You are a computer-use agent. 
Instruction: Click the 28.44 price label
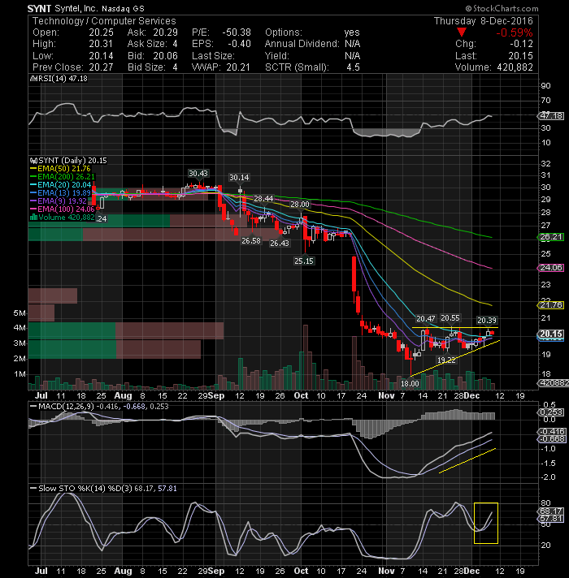263,199
